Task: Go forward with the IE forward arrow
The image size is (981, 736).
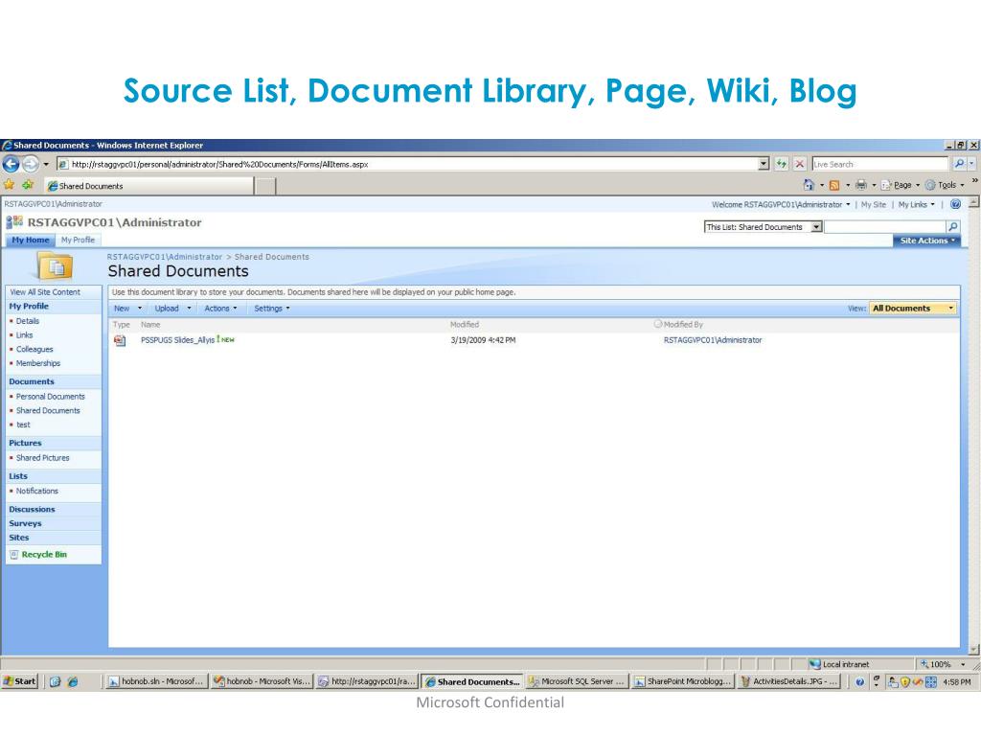Action: [30, 164]
